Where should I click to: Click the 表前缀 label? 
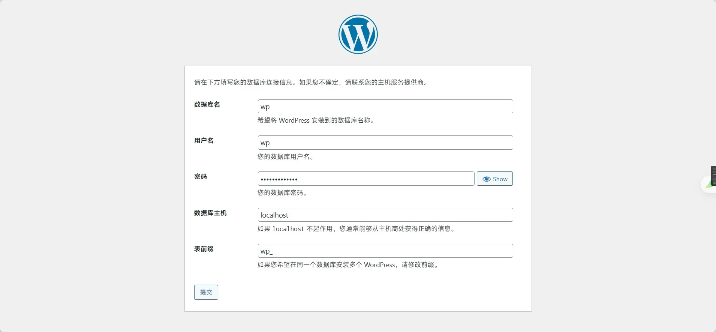pyautogui.click(x=204, y=249)
